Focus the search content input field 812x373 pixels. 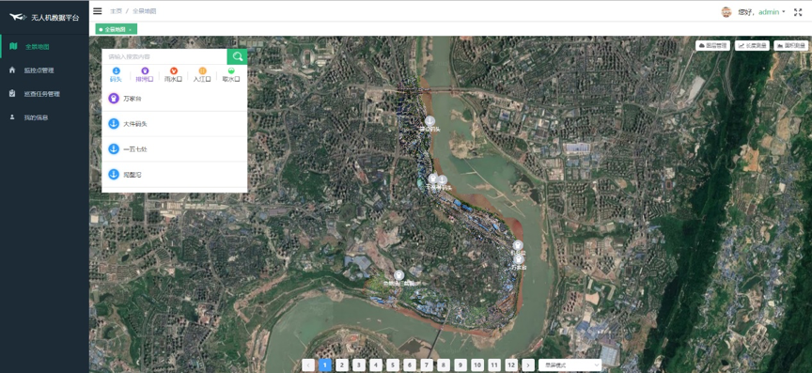pyautogui.click(x=164, y=57)
